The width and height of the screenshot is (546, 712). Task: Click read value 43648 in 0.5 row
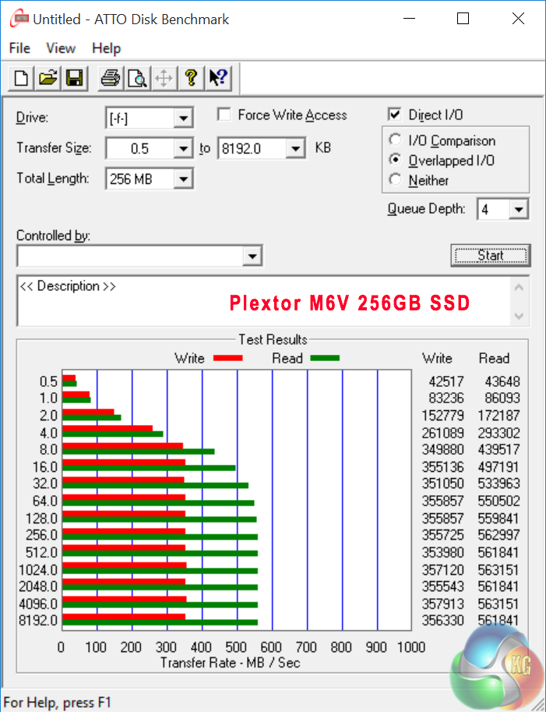(x=502, y=381)
